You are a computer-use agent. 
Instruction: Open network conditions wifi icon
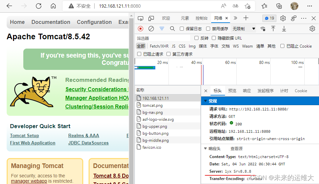[263, 29]
